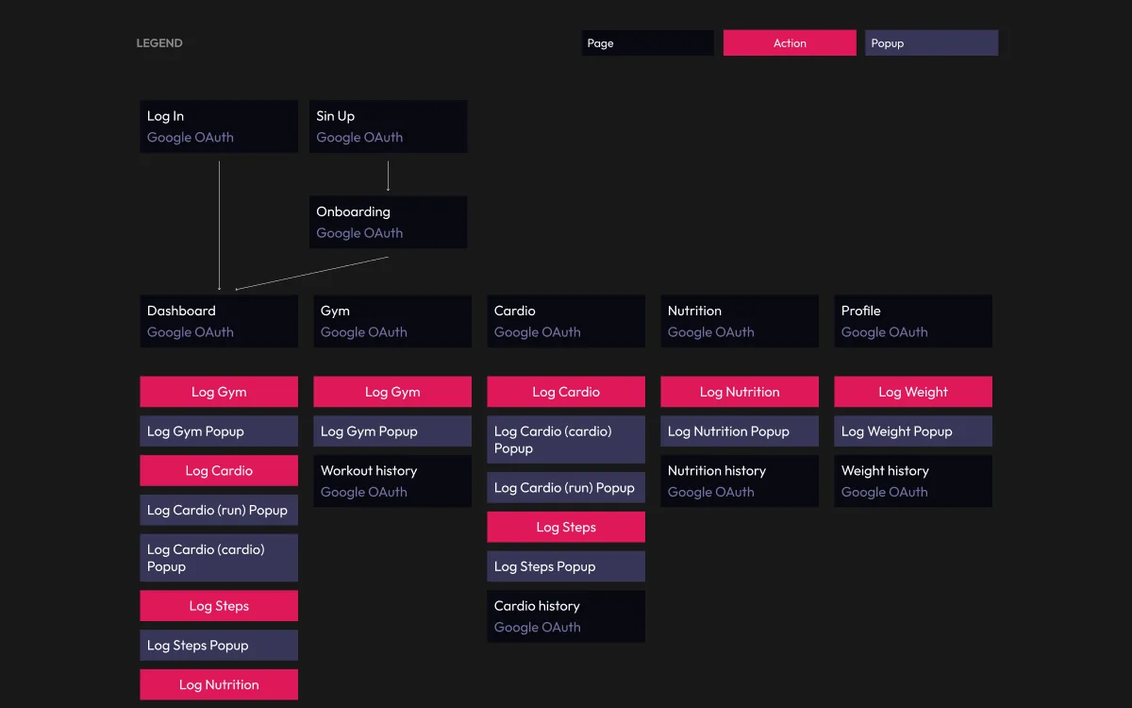The height and width of the screenshot is (708, 1132).
Task: Open the Workout history card
Action: click(x=392, y=481)
